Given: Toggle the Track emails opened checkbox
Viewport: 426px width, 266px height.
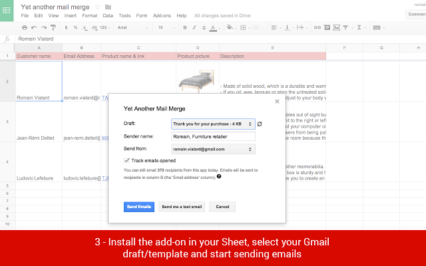Looking at the screenshot, I should (126, 160).
